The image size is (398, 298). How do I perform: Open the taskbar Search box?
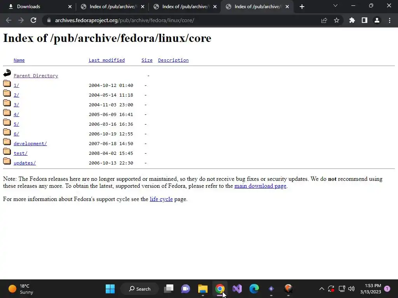pyautogui.click(x=140, y=289)
